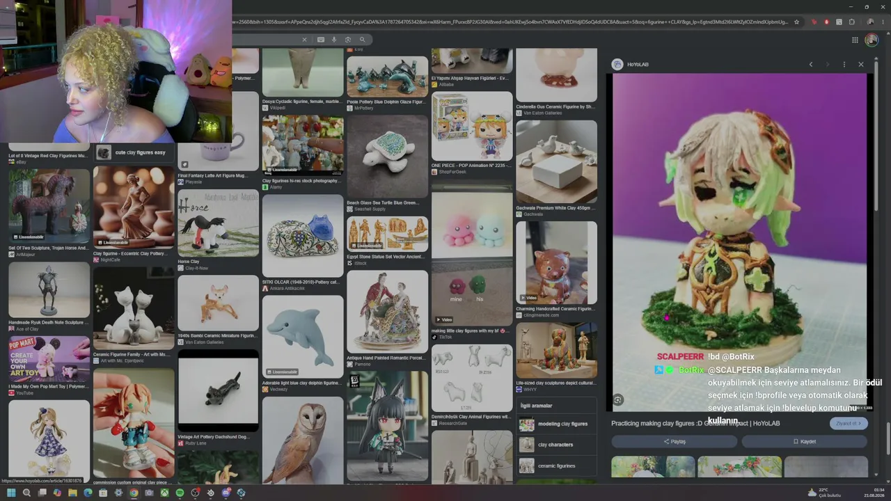Click the magnifier search icon in search box
The height and width of the screenshot is (501, 891).
click(x=363, y=40)
